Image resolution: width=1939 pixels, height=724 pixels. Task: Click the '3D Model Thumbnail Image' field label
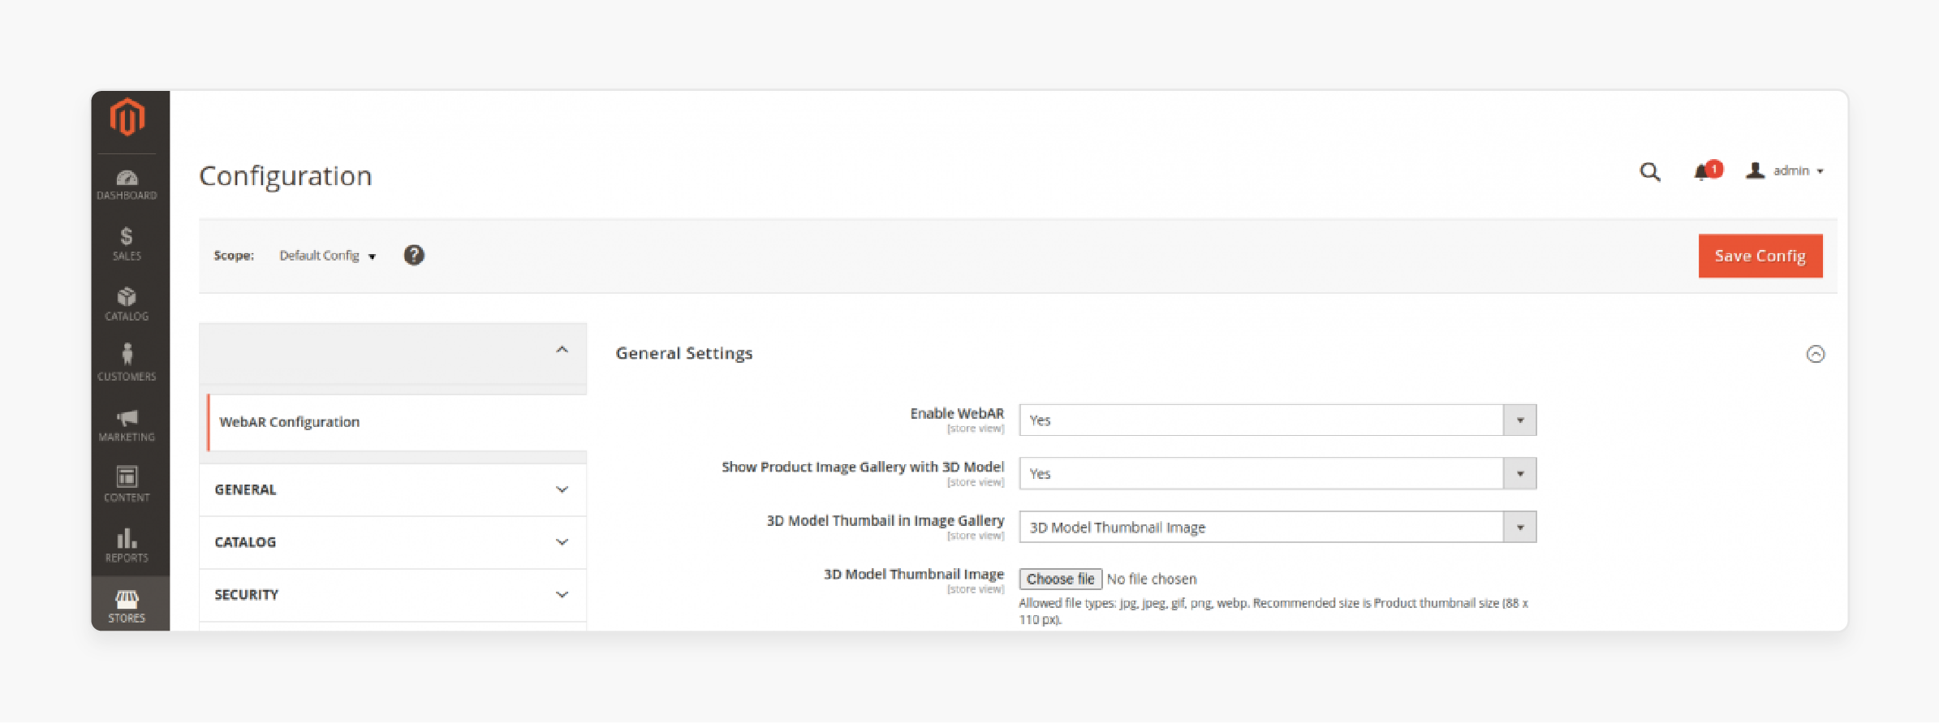[914, 574]
